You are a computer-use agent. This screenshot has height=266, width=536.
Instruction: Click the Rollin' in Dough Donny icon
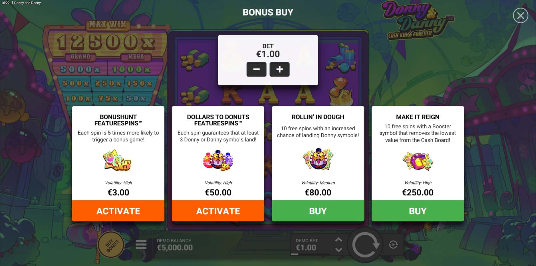(x=318, y=159)
